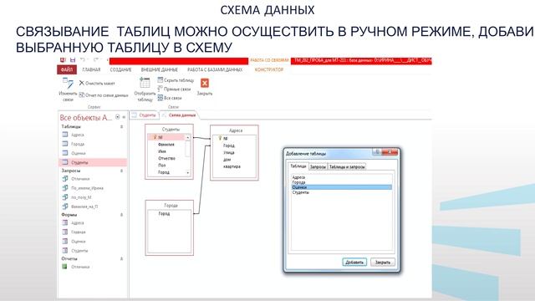The height and width of the screenshot is (301, 535).
Task: Open the СОЗДАНИЕ ribbon tab
Action: coord(120,69)
